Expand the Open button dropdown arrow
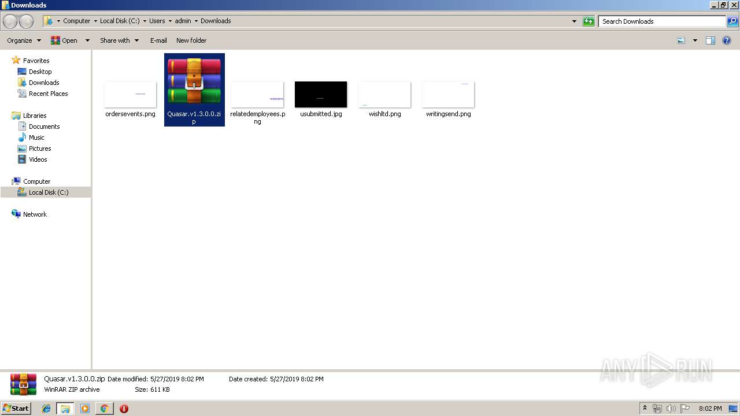The height and width of the screenshot is (416, 740). point(87,40)
